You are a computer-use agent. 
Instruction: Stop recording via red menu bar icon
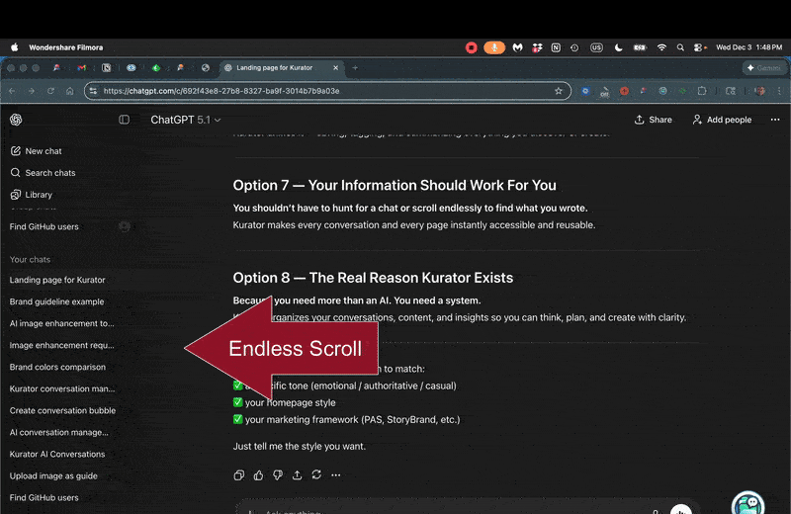[472, 47]
